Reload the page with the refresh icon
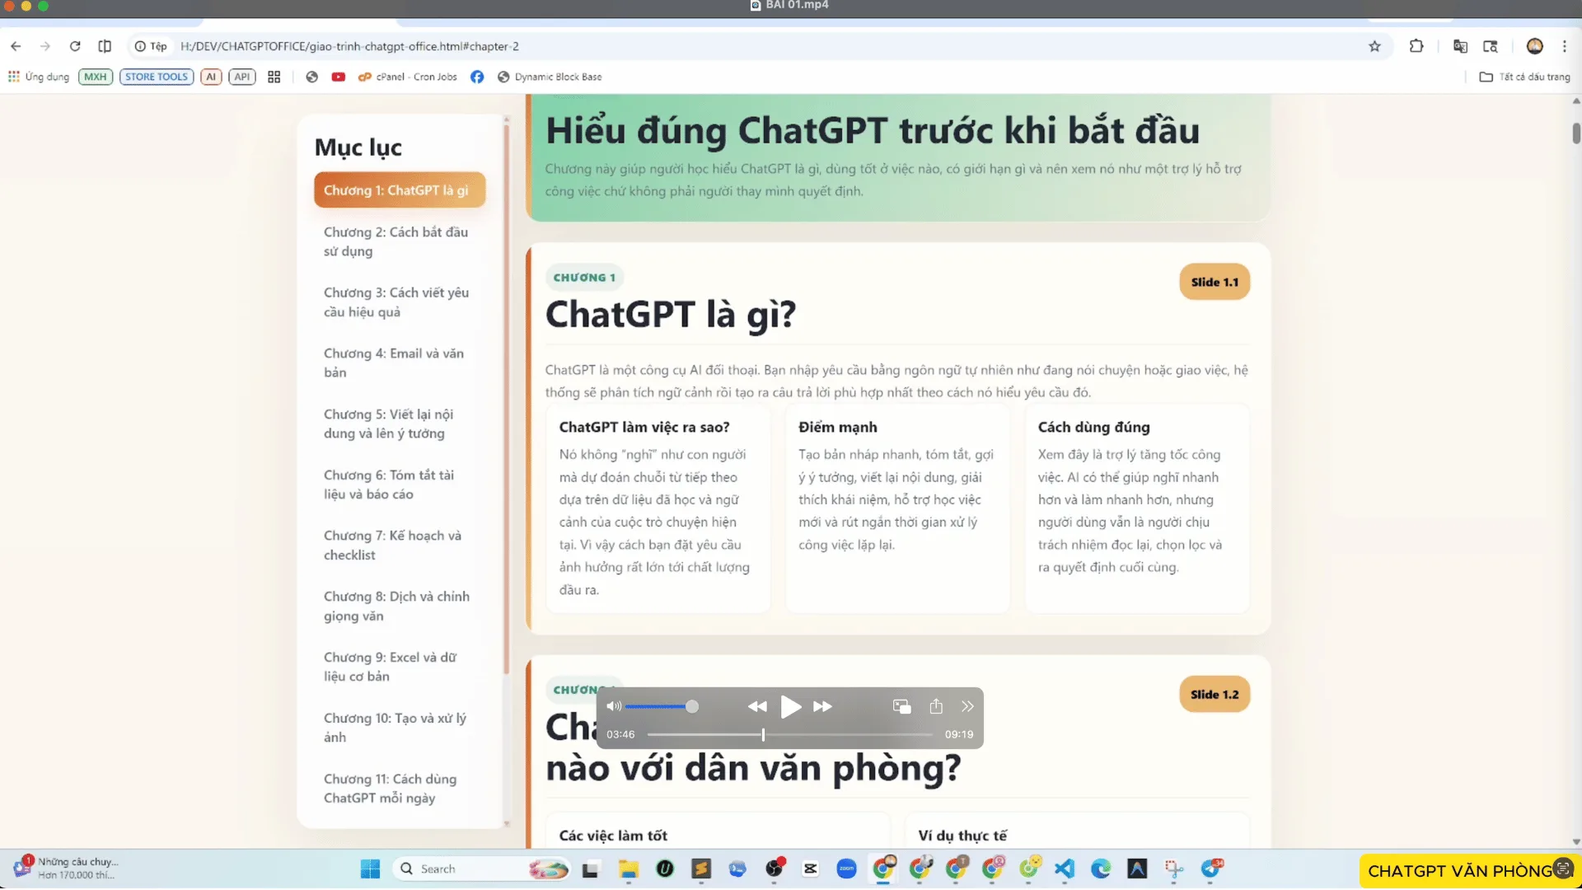Image resolution: width=1582 pixels, height=890 pixels. coord(75,46)
